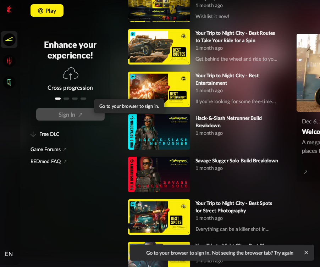Launch the game with Play button
This screenshot has width=320, height=267.
pyautogui.click(x=47, y=11)
